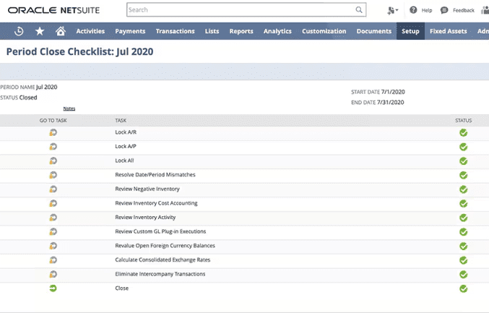Screen dimensions: 489x313
Task: Click status checkmark for Eliminate Intercompany Transactions
Action: point(463,274)
